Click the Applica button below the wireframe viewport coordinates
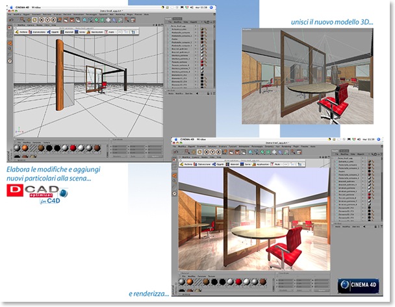Viewport: 395px width, 307px height. click(x=155, y=156)
